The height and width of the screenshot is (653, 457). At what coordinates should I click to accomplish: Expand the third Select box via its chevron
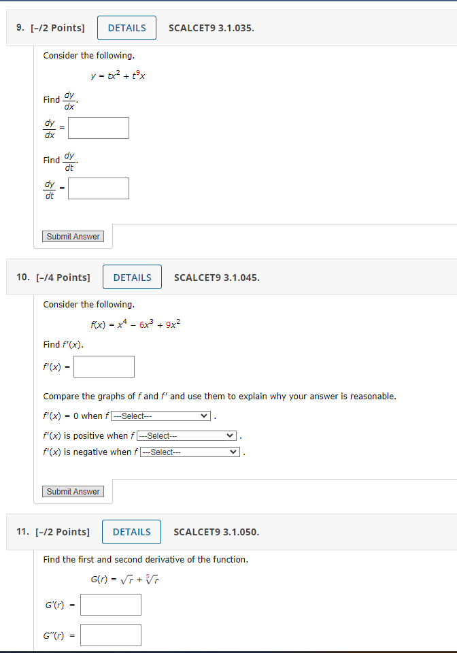(x=233, y=451)
